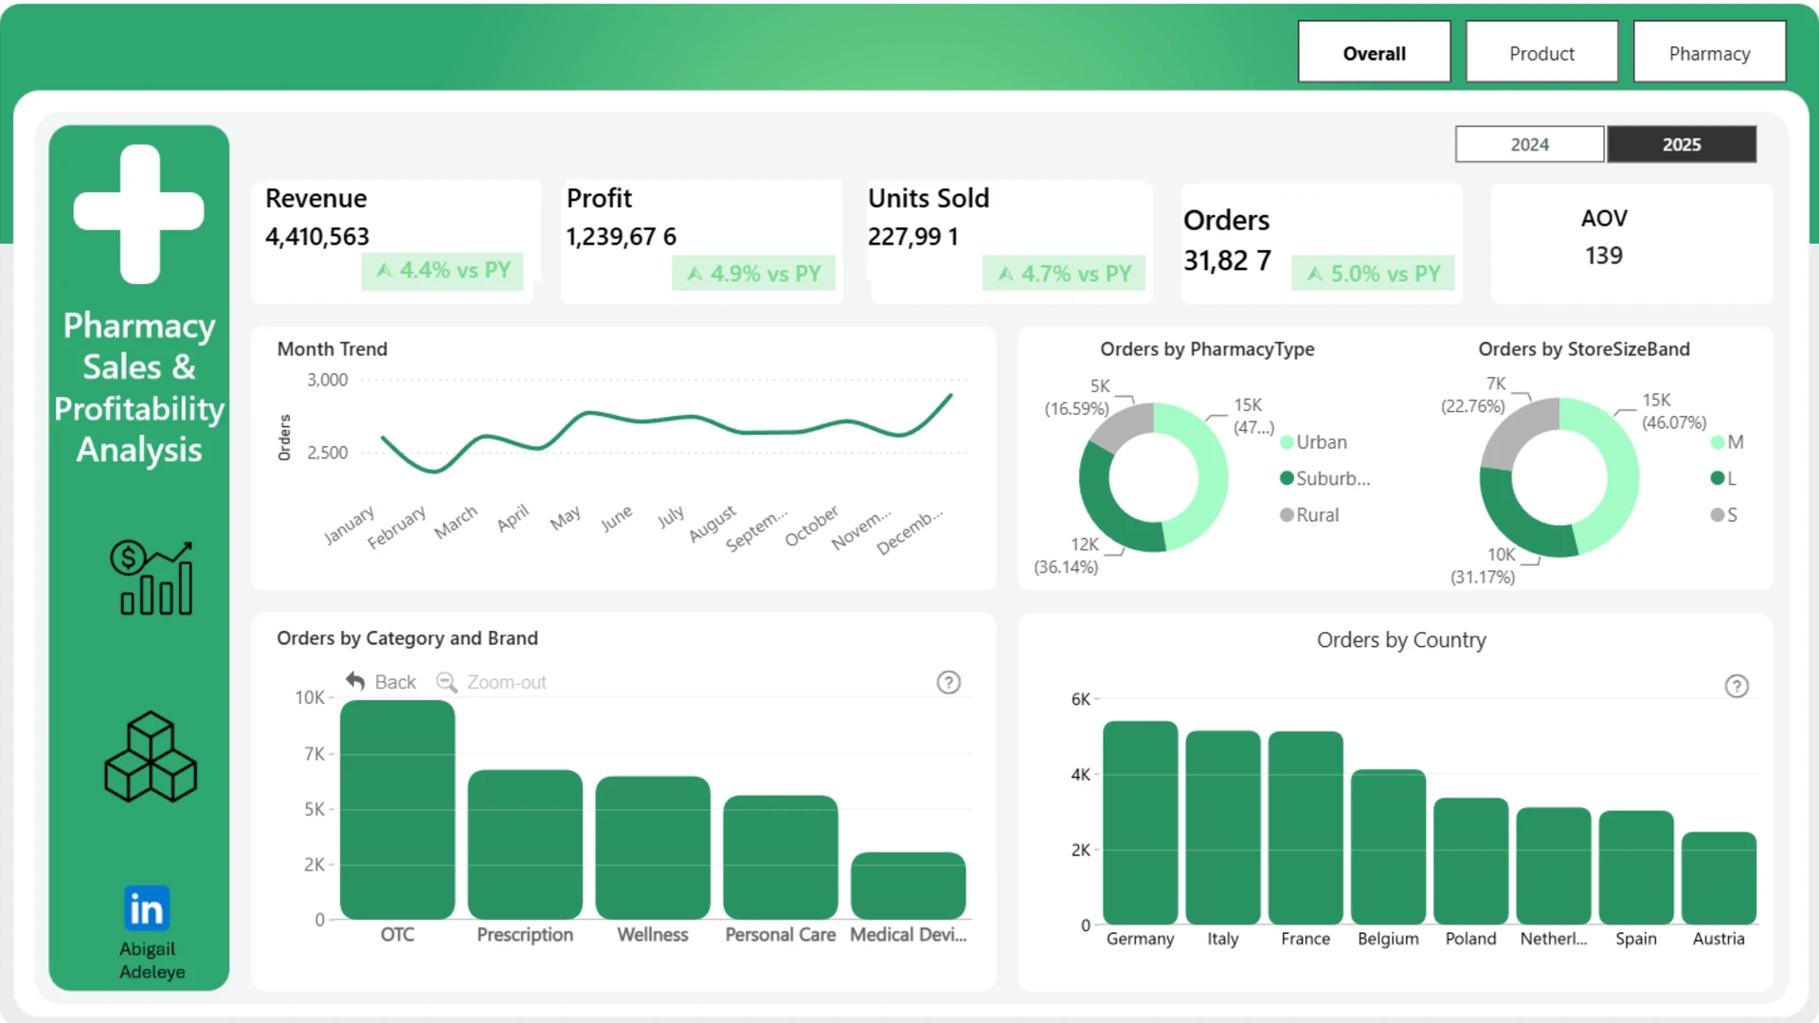The height and width of the screenshot is (1023, 1819).
Task: Open help tooltip on Country chart
Action: point(1737,686)
